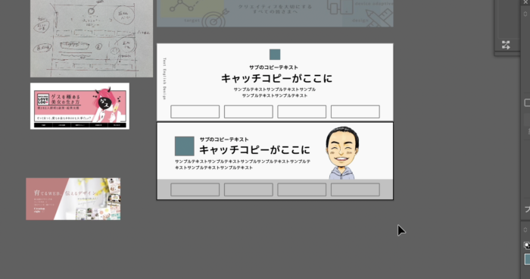Click the default fill and stroke icon
The width and height of the screenshot is (530, 279).
[x=527, y=246]
